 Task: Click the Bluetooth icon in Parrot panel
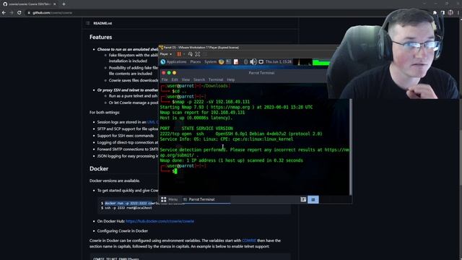(x=245, y=62)
